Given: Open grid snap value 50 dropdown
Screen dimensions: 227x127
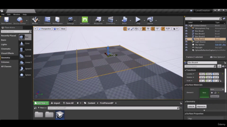Looking at the screenshot, I should [x=148, y=29].
